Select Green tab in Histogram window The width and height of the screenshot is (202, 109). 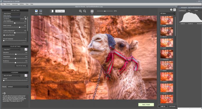click(196, 10)
